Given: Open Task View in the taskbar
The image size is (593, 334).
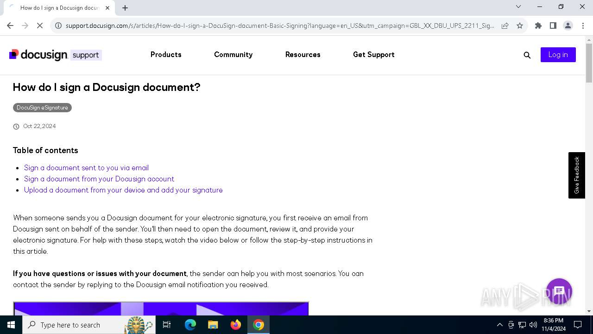Looking at the screenshot, I should tap(167, 325).
